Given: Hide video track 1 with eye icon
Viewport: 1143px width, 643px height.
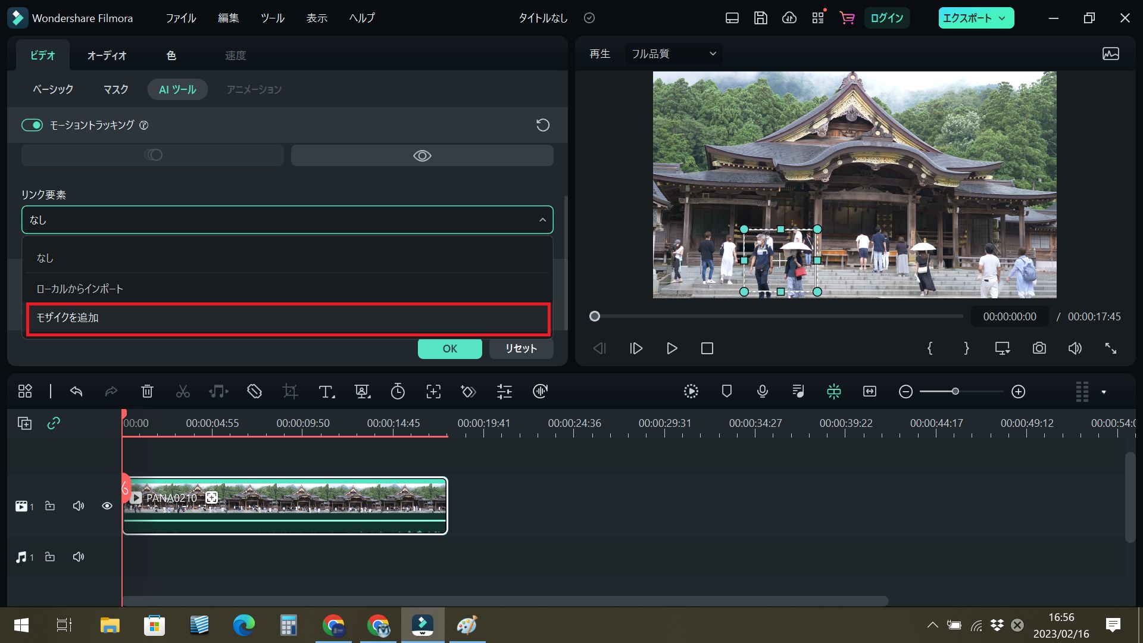Looking at the screenshot, I should point(107,506).
